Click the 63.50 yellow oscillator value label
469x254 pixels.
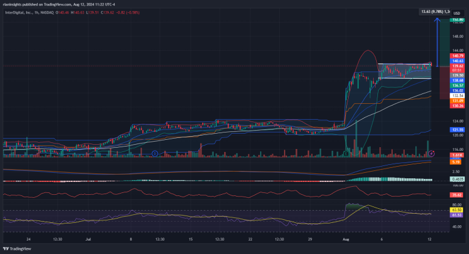coord(456,209)
